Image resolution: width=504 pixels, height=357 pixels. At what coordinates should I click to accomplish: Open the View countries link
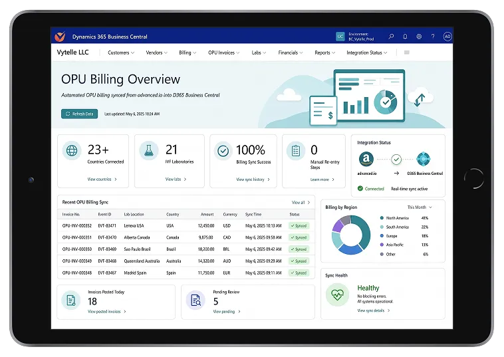pos(102,179)
